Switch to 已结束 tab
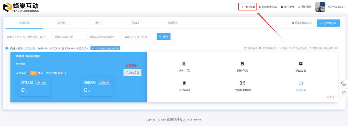 pos(136,23)
